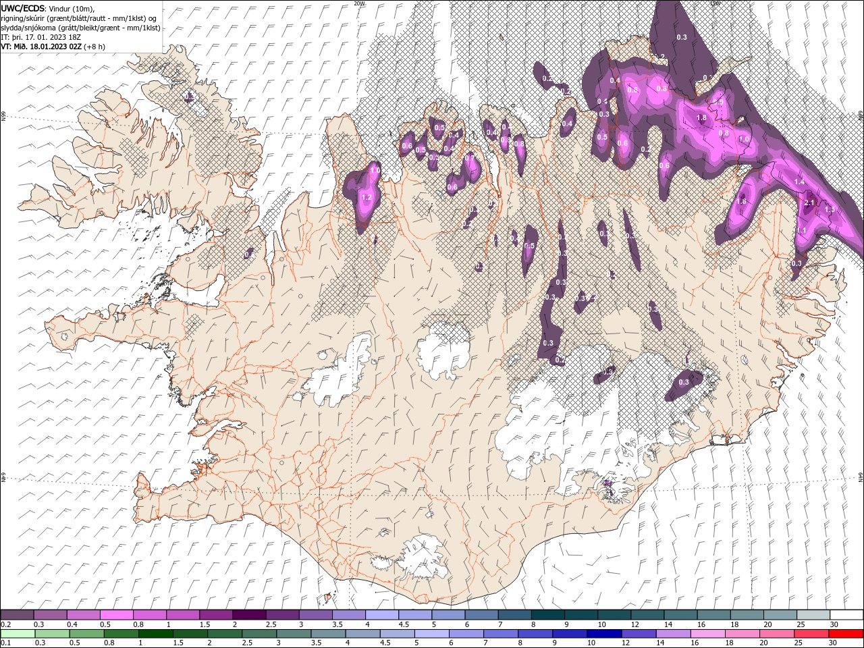This screenshot has width=864, height=648.
Task: Pick the rain legend swatch labeled 0.5
Action: [x=86, y=634]
